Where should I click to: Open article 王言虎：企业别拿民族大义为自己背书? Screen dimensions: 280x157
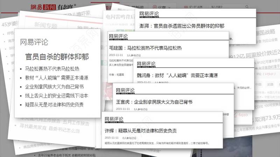coord(154,102)
